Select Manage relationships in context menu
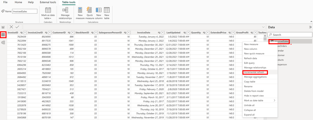Image resolution: width=313 pixels, height=120 pixels. [x=260, y=67]
